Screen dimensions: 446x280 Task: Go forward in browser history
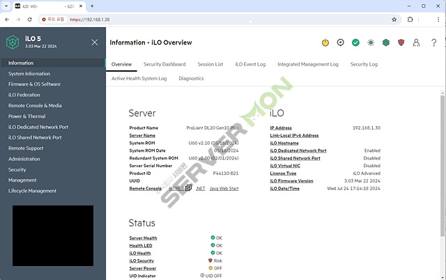(x=18, y=20)
